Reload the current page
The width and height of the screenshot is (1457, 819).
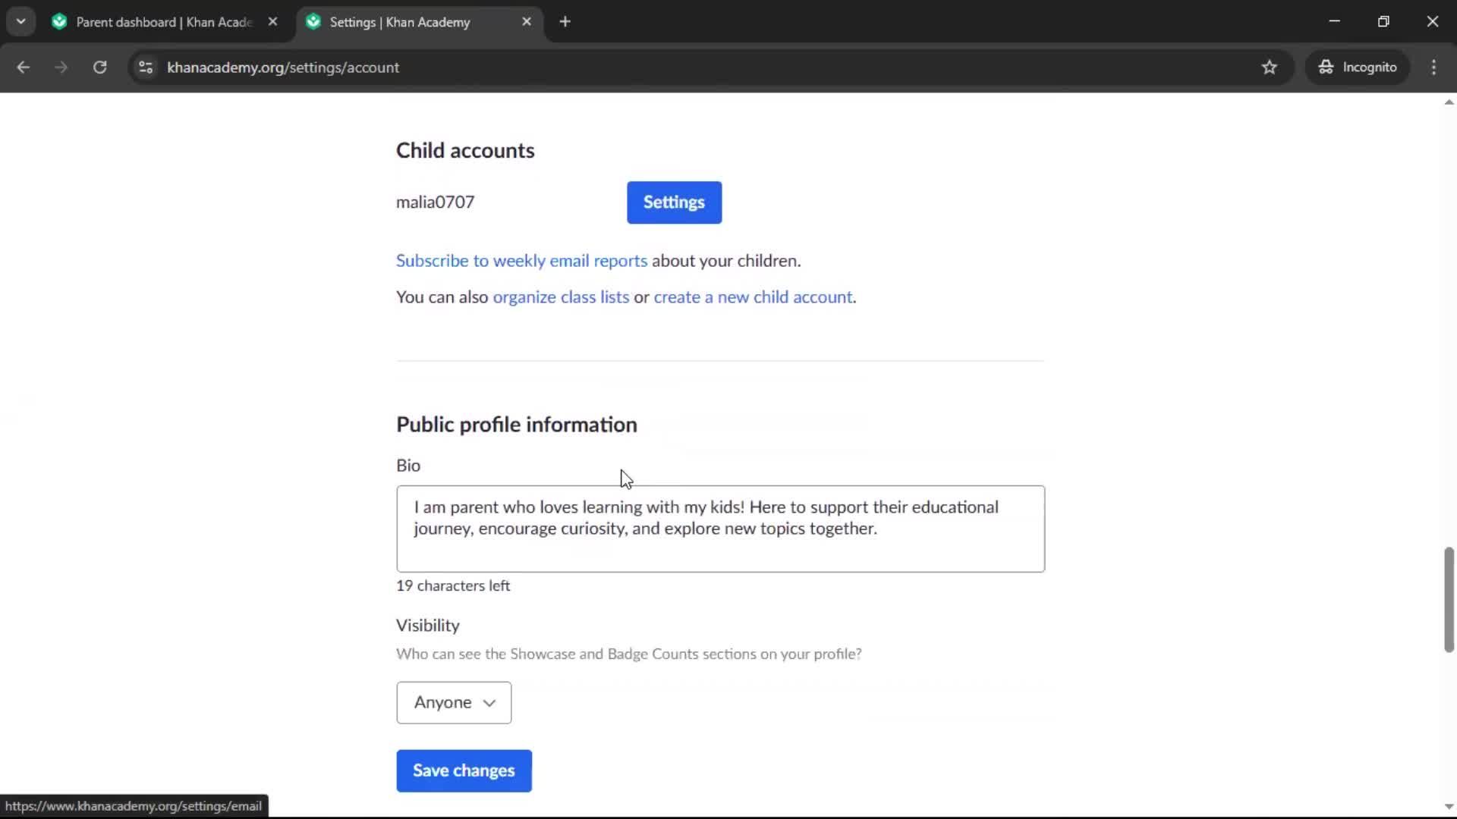(99, 67)
